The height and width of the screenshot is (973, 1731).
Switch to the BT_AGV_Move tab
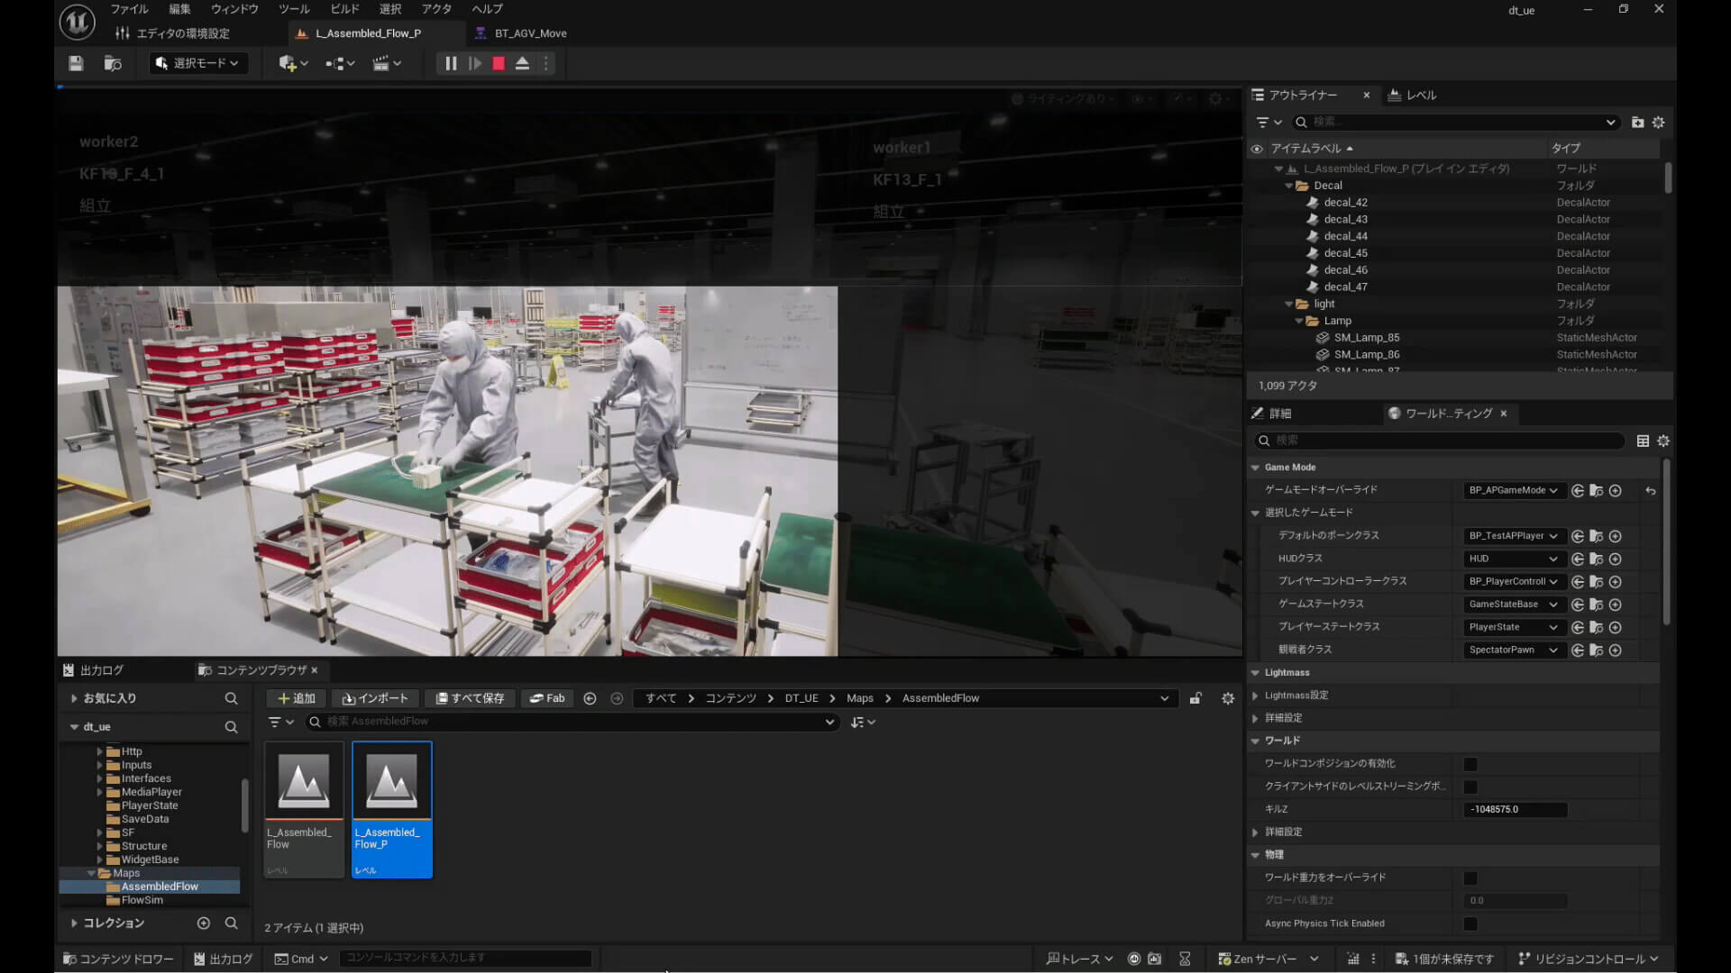530,33
